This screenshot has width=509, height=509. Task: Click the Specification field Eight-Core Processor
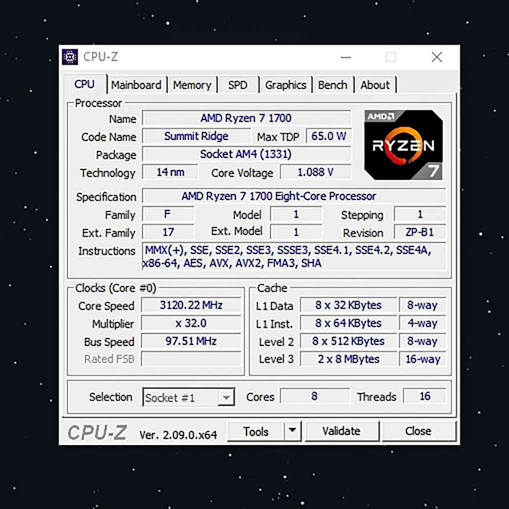pos(294,196)
